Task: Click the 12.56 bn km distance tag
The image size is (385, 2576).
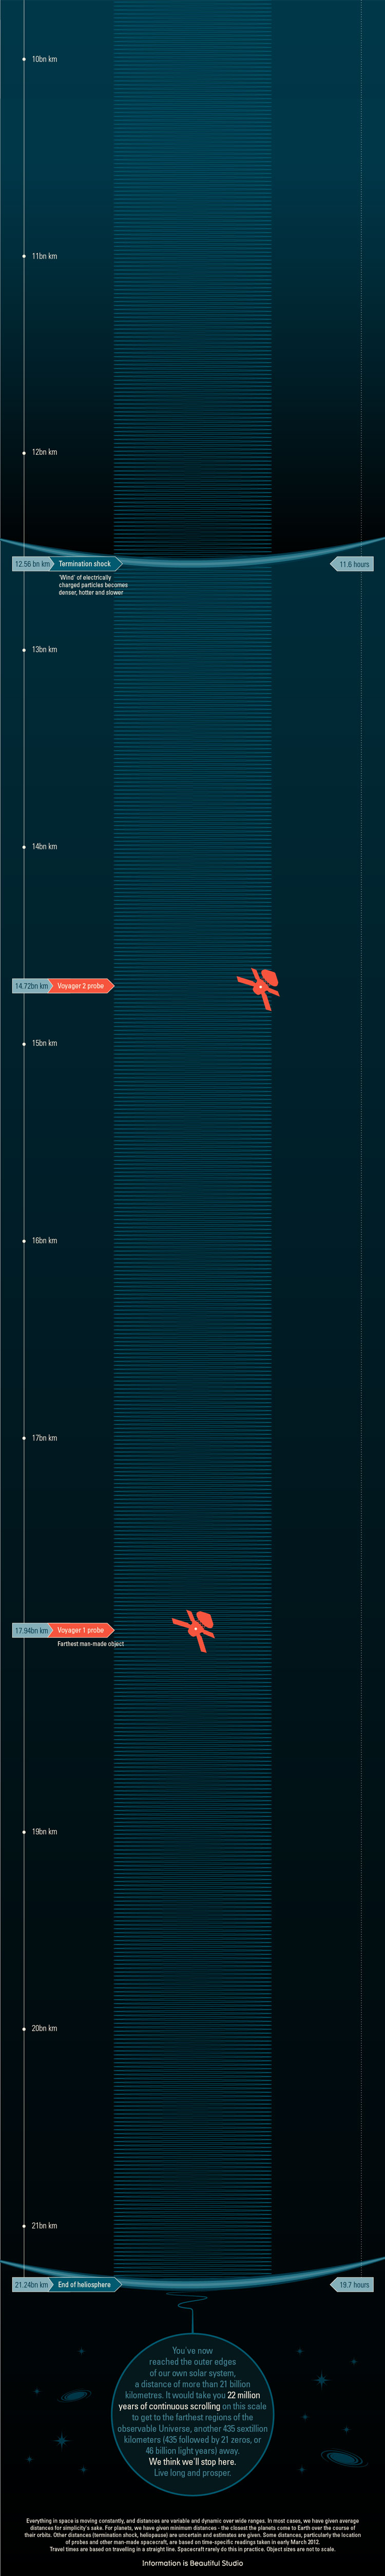Action: point(33,564)
